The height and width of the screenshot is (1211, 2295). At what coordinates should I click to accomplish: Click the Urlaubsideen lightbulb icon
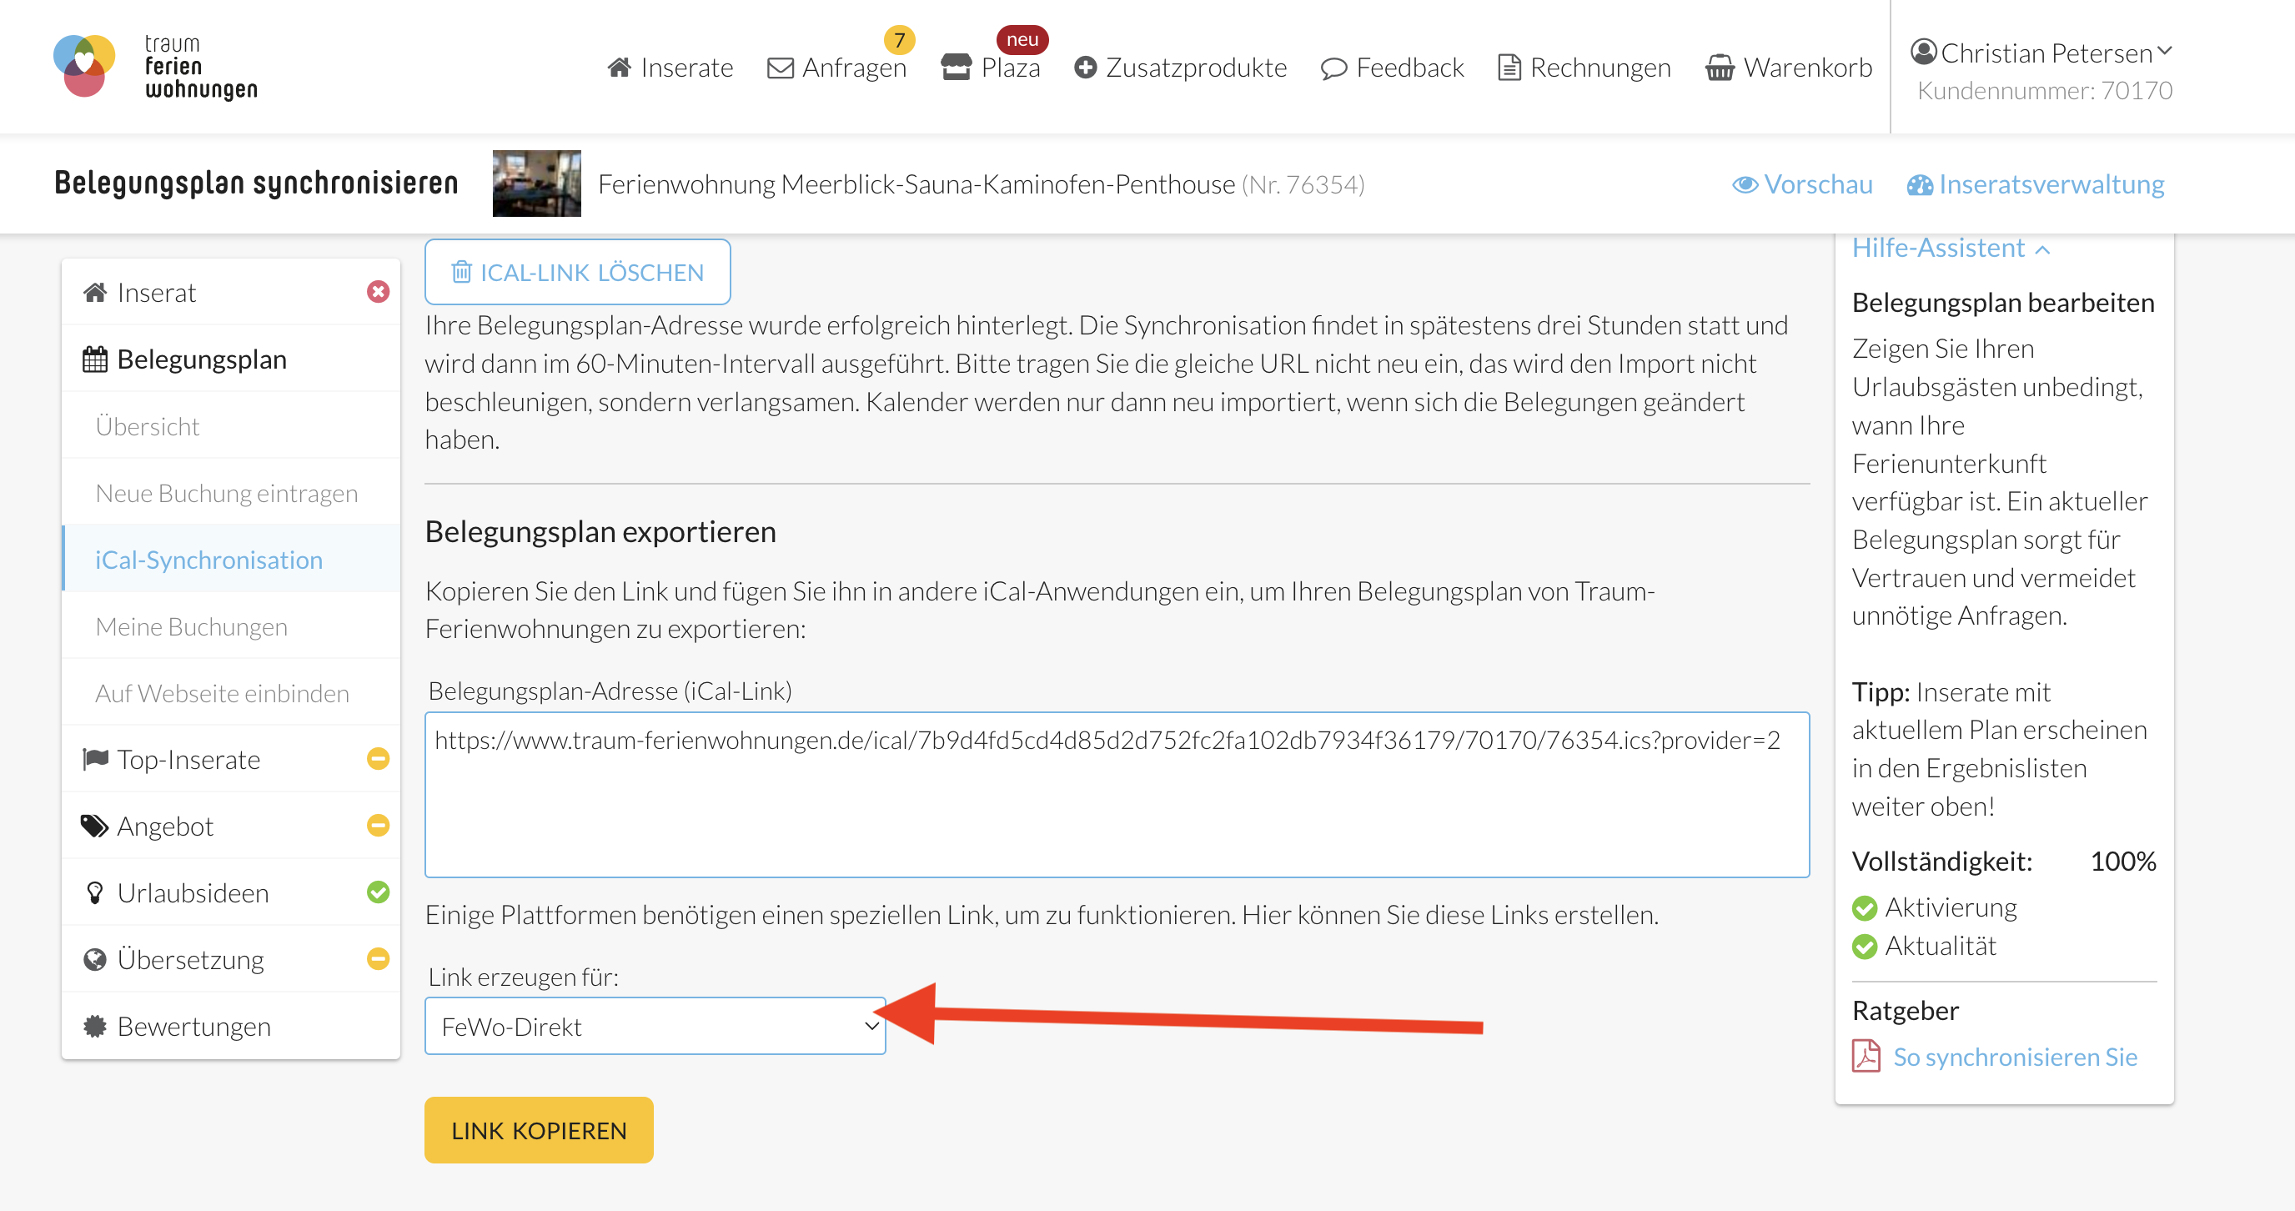94,893
